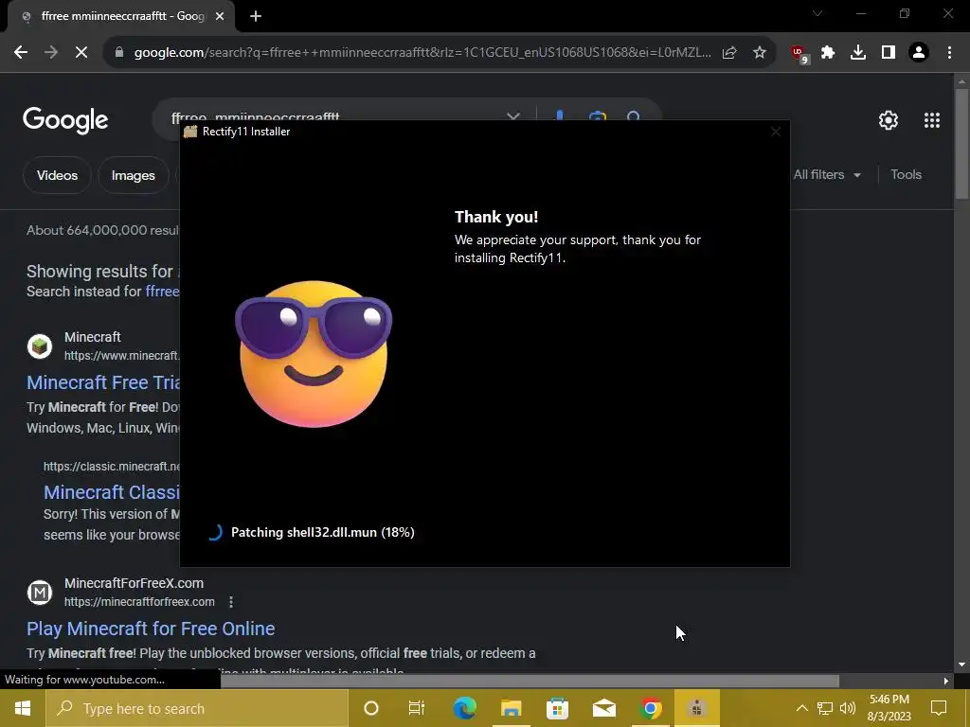Open the volume speaker tray icon
Screen dimensions: 970x727
click(848, 708)
